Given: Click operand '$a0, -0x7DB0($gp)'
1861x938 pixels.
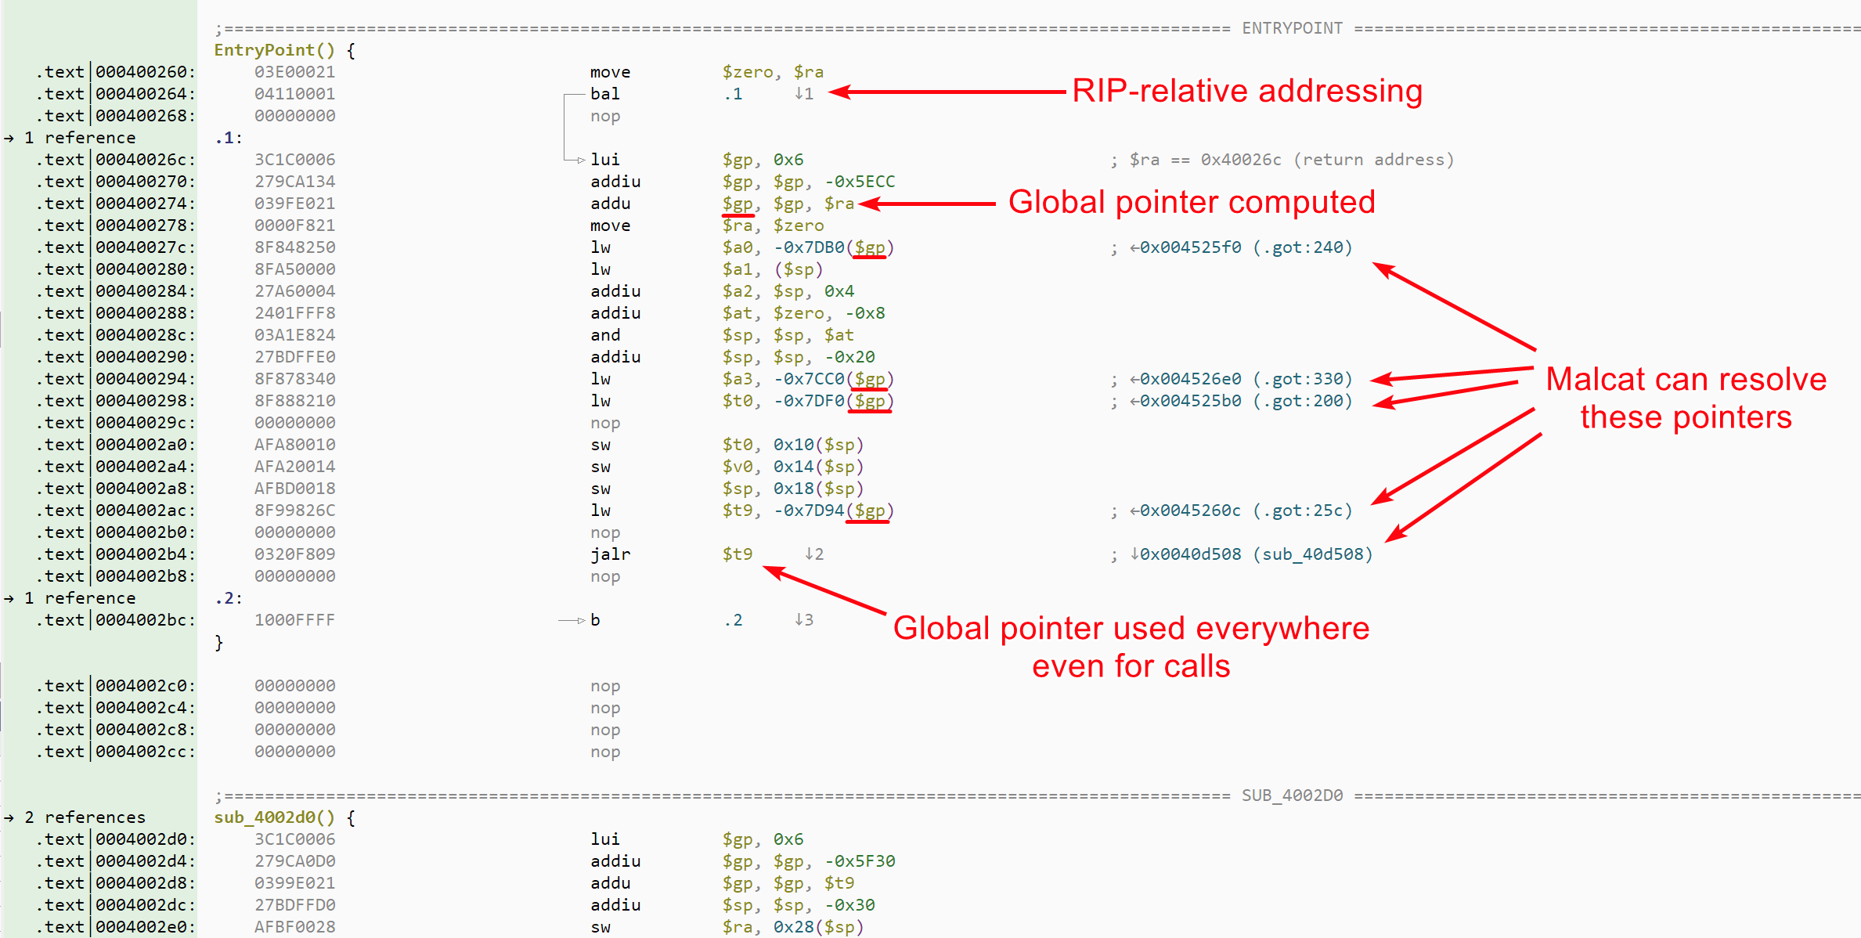Looking at the screenshot, I should pos(808,247).
